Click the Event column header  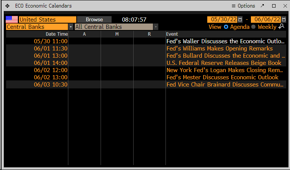[172, 34]
